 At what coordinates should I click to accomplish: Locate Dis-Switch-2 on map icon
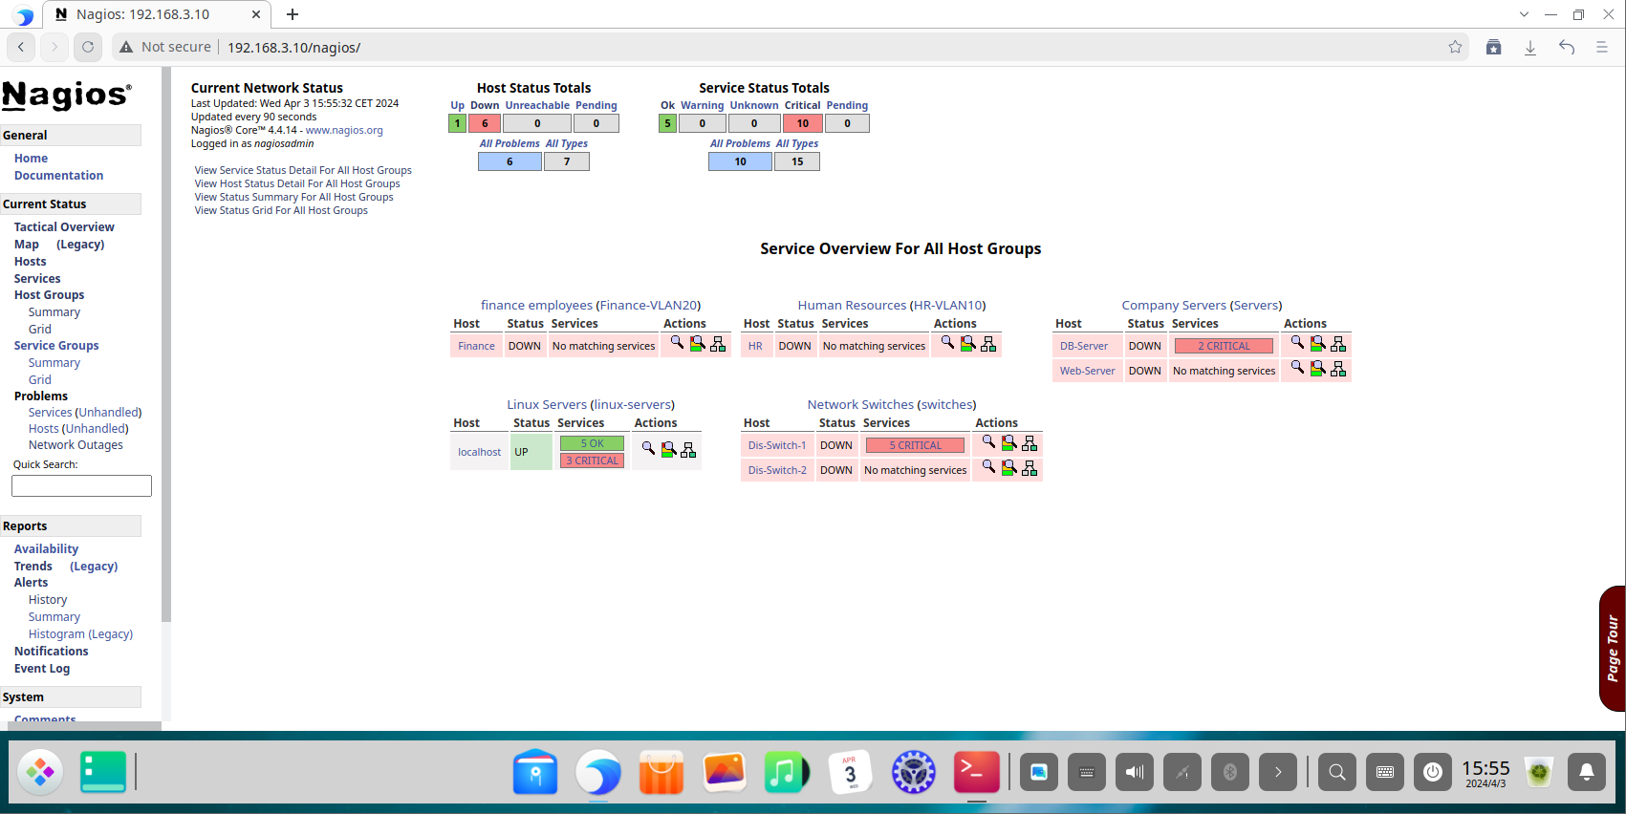point(1030,468)
